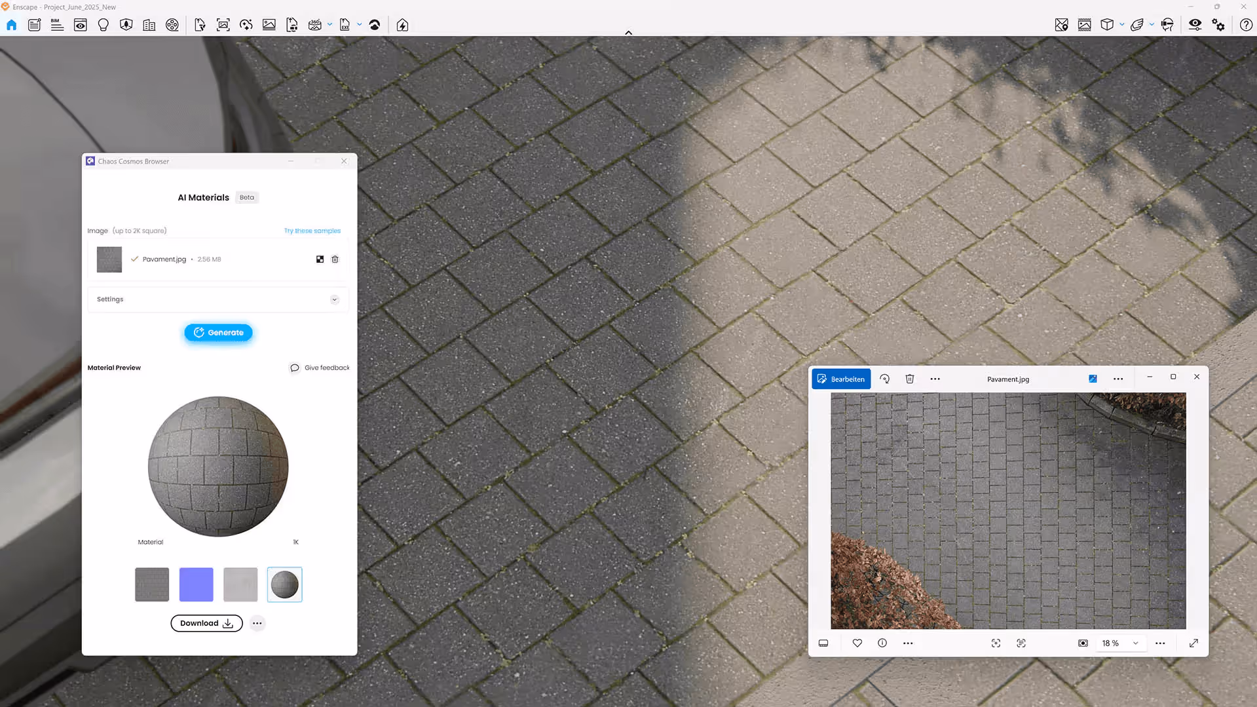Open visual settings eye-slider icon
Image resolution: width=1257 pixels, height=707 pixels.
(x=1195, y=25)
